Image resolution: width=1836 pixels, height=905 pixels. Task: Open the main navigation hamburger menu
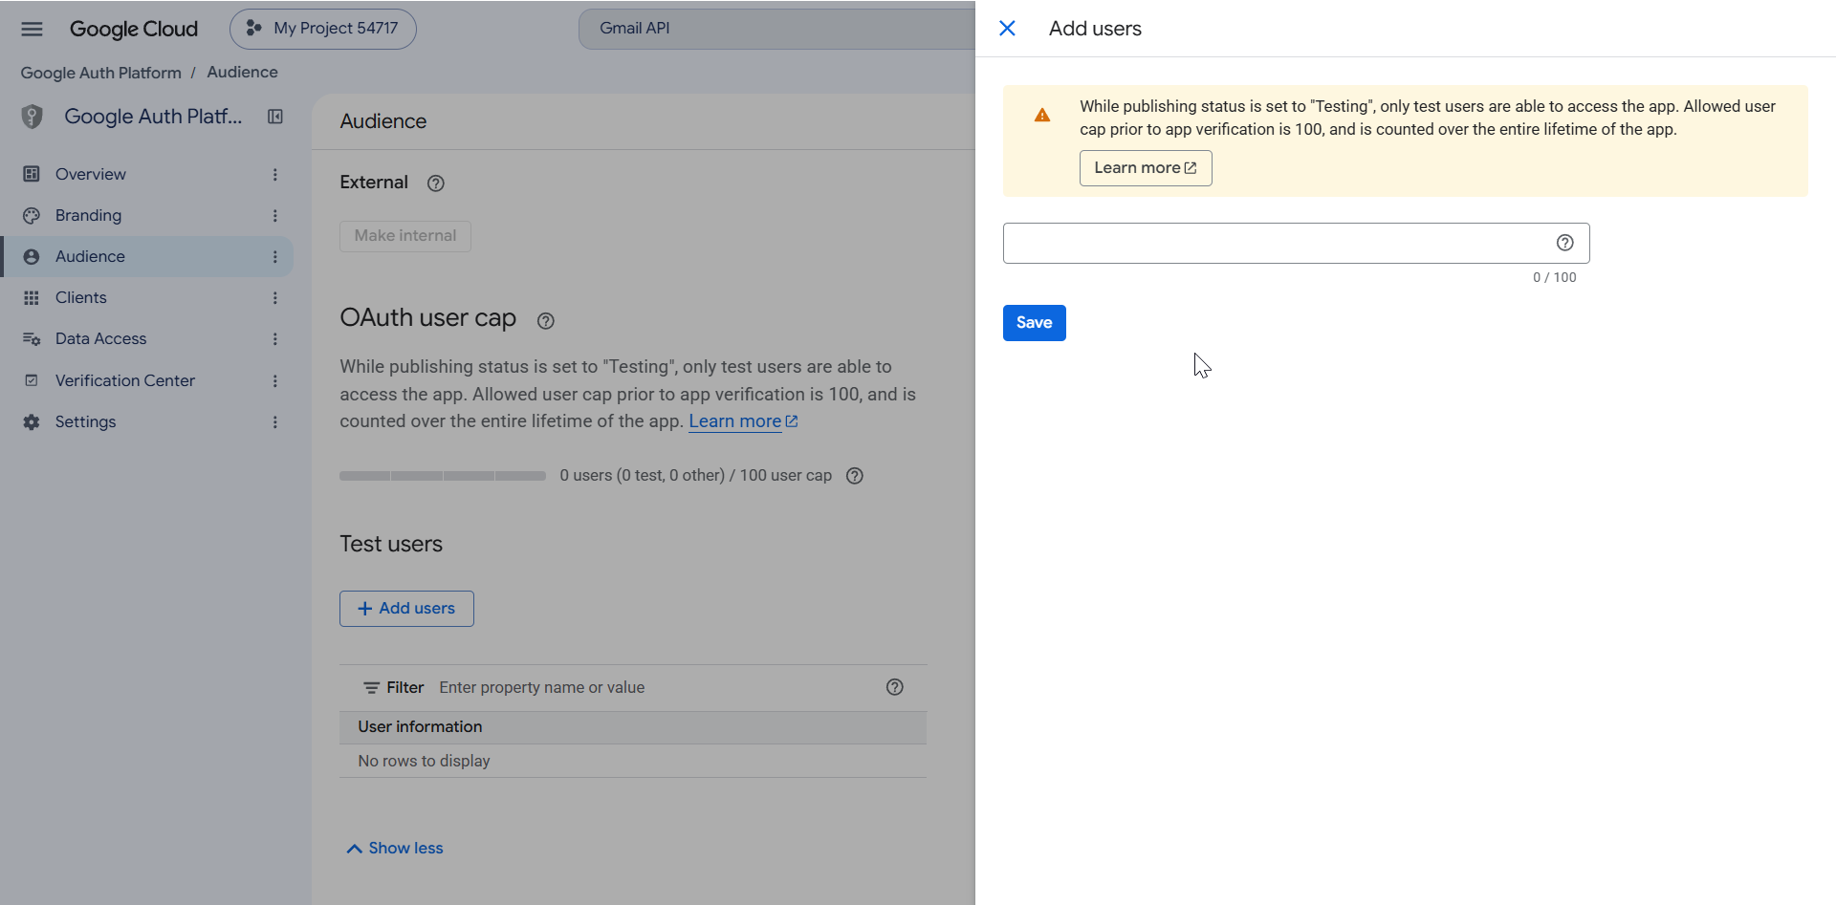(x=32, y=29)
